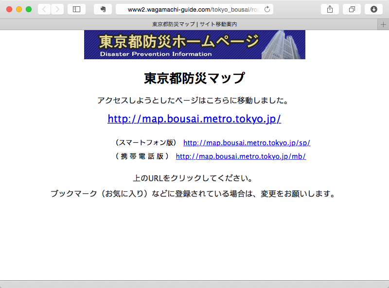Add a new tab with plus icon
The image size is (389, 288).
pos(383,25)
